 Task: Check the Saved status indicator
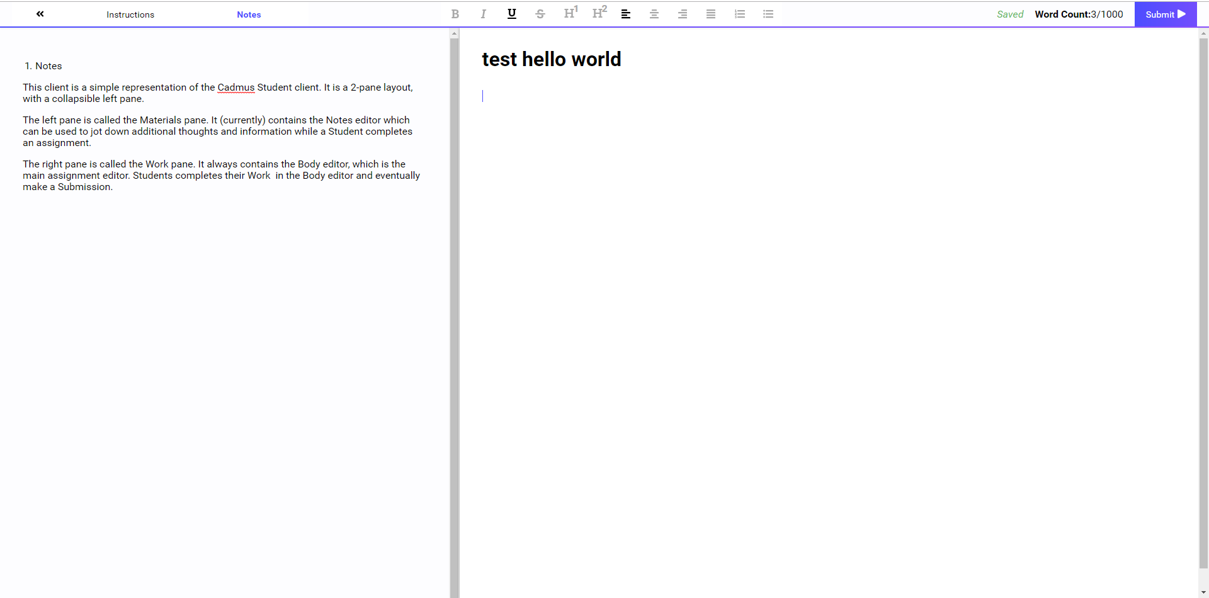(x=1010, y=14)
